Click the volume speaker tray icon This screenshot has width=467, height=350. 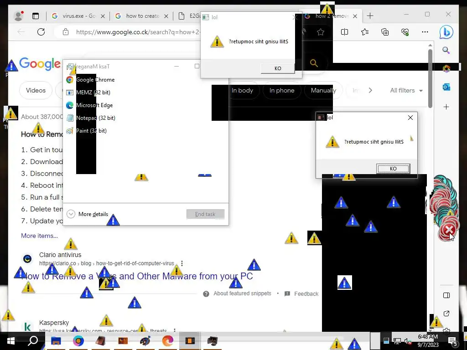pos(407,341)
